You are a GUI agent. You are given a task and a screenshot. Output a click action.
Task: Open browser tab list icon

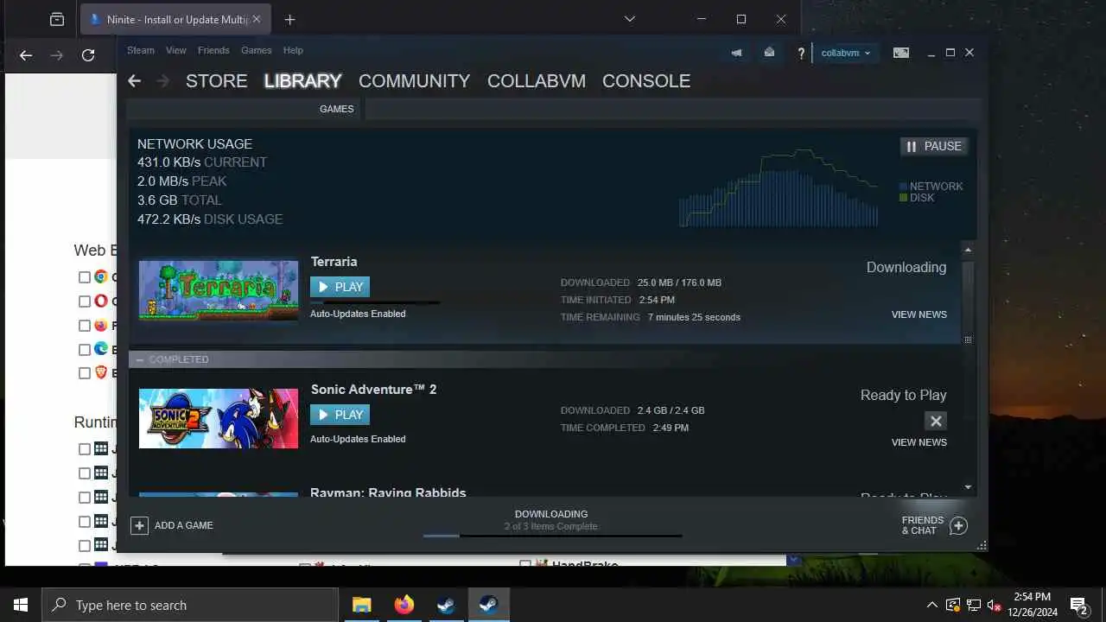(57, 19)
